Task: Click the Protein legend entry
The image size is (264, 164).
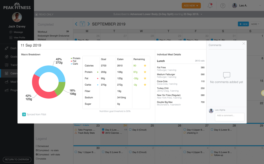Action: [75, 58]
